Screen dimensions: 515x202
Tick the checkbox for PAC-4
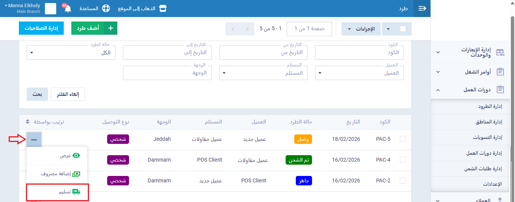403,160
